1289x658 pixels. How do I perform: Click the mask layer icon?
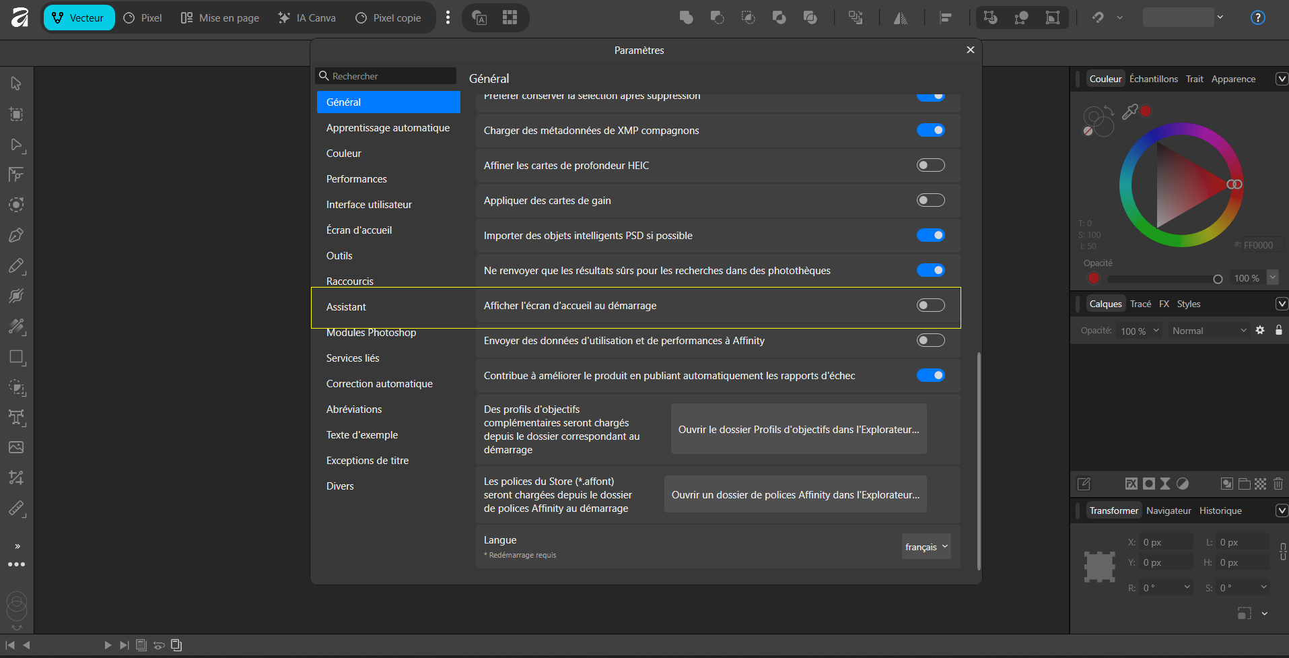click(x=1149, y=484)
